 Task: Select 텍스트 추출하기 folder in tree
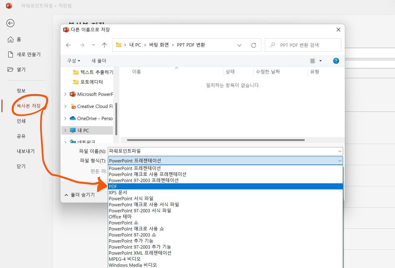[x=93, y=72]
